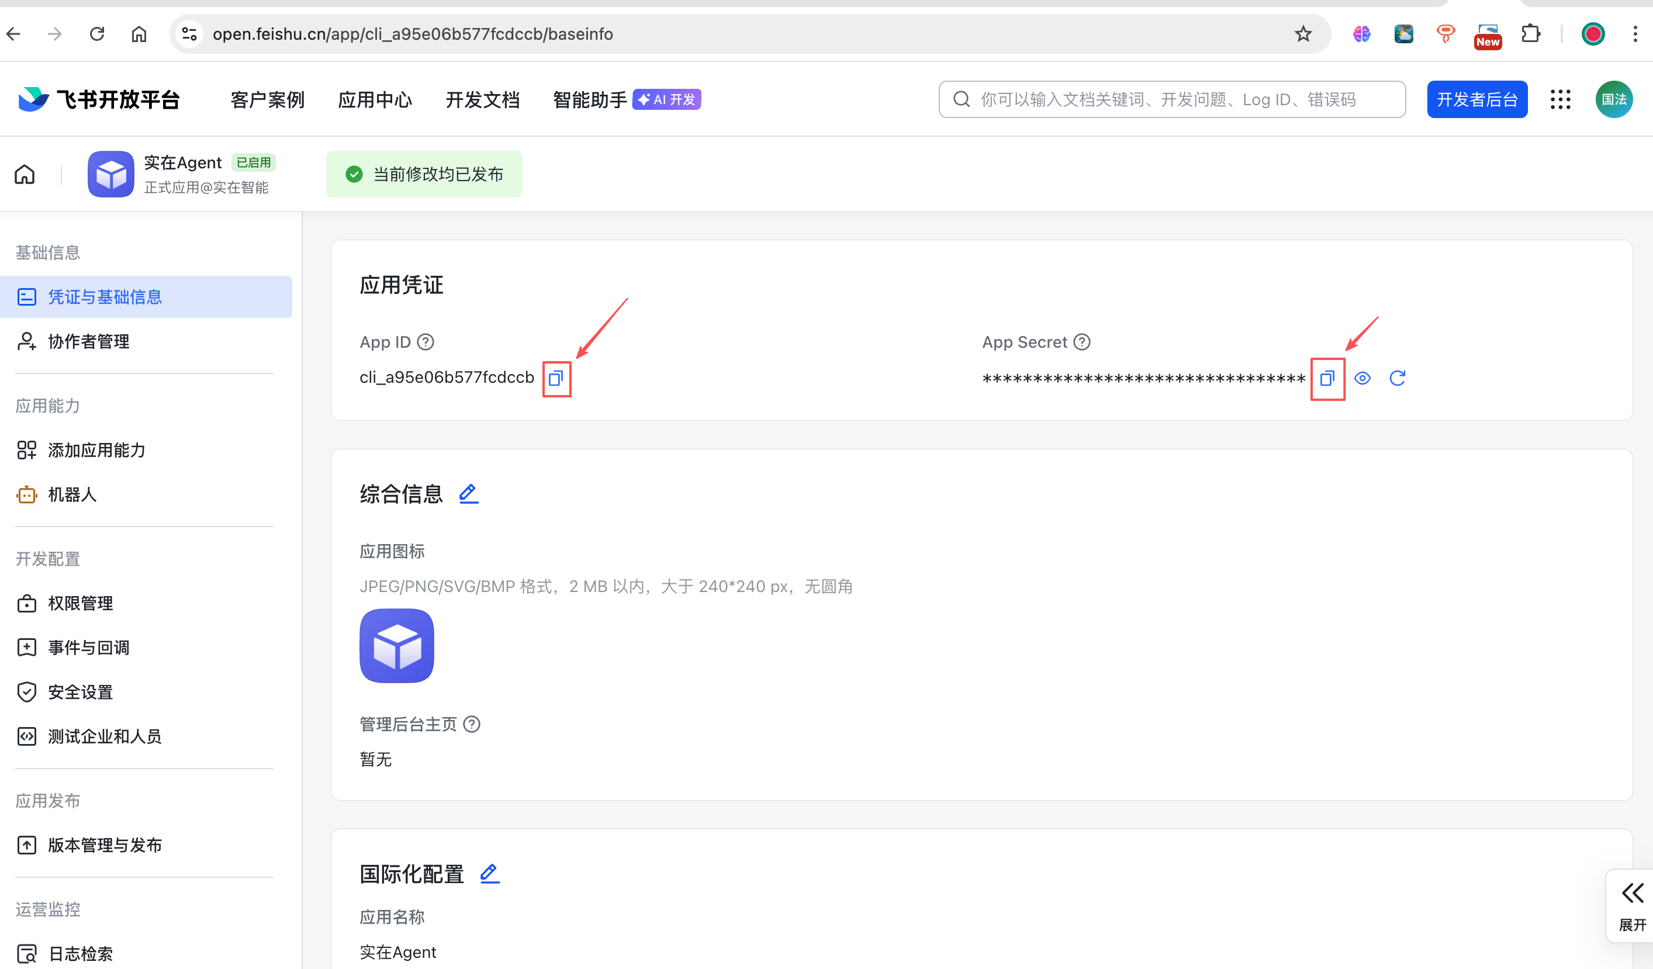Click the 开发者后台 button
The image size is (1653, 969).
point(1477,99)
